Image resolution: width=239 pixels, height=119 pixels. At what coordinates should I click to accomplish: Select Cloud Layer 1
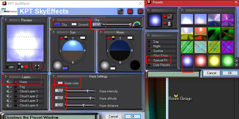[x=29, y=91]
